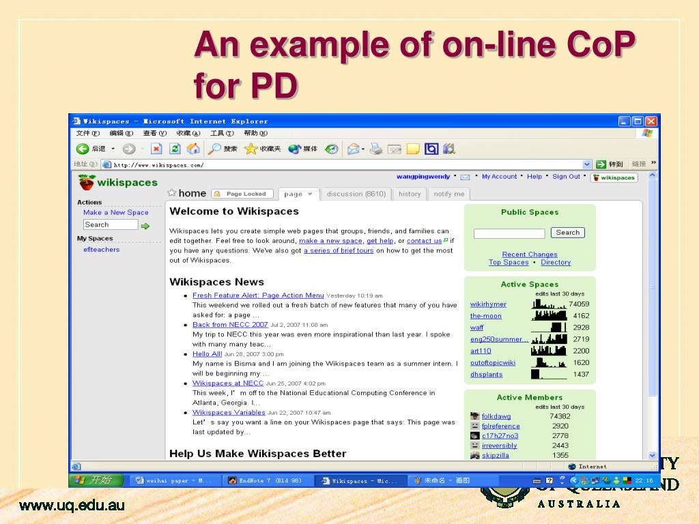Click the Actions Search input field
This screenshot has height=524, width=699.
111,224
